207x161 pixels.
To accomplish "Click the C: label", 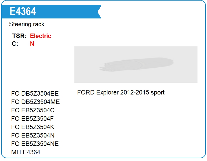I will click(15, 44).
